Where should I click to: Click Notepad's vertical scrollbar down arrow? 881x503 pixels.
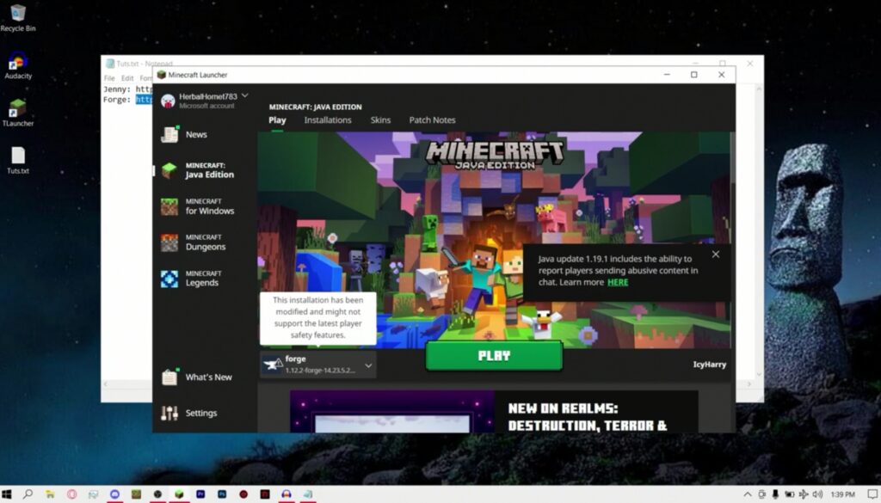[x=759, y=374]
